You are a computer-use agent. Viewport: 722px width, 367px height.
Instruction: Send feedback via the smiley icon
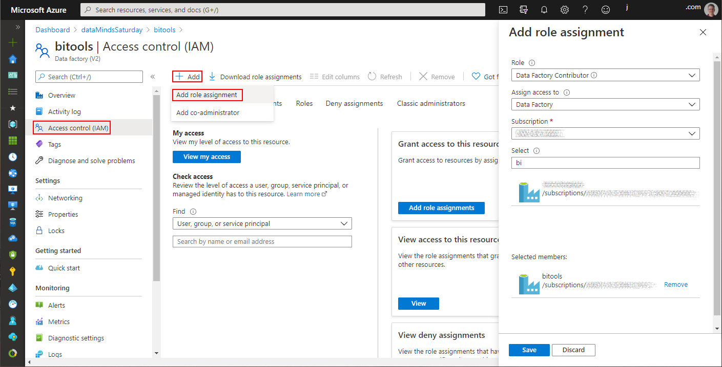pos(605,9)
